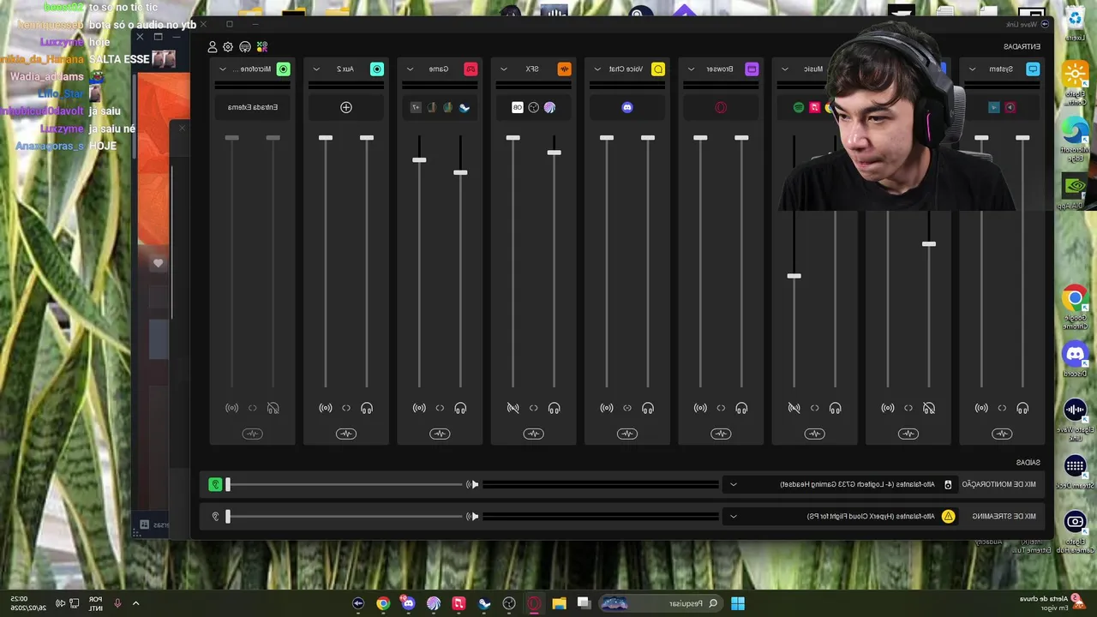Toggle stream mute on Game channel

[x=419, y=409]
